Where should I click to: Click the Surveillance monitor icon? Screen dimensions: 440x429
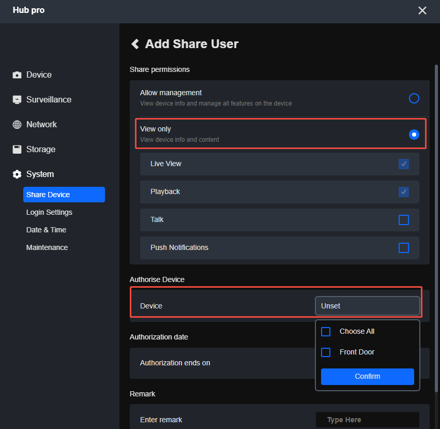click(17, 99)
